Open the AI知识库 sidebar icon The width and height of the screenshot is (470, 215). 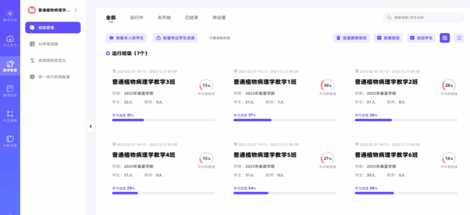[10, 141]
